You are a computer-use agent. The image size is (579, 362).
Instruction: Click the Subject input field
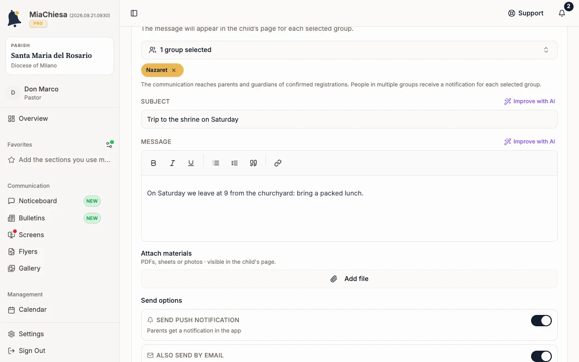[x=349, y=119]
